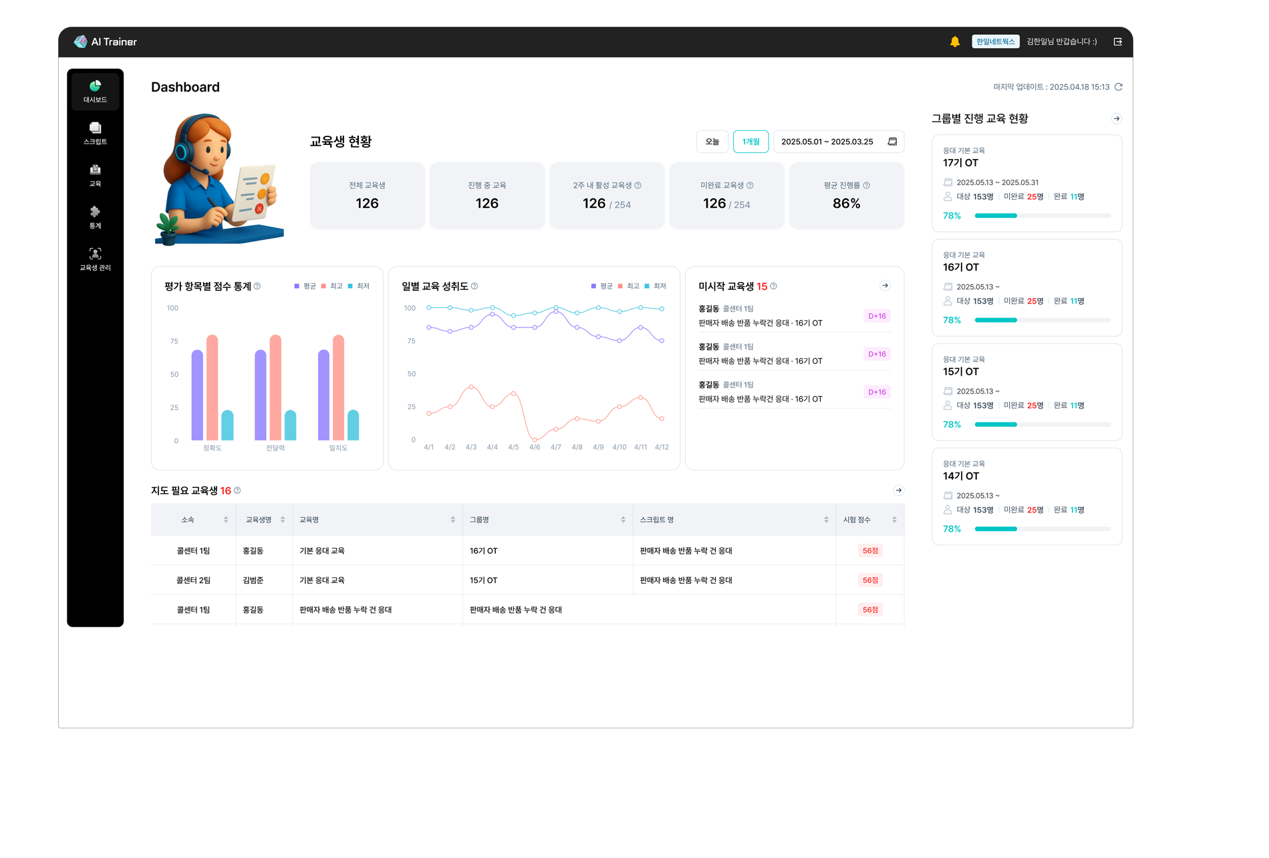This screenshot has height=858, width=1269.
Task: Click help icon next to 평가 항목별 점수 통계
Action: (257, 286)
